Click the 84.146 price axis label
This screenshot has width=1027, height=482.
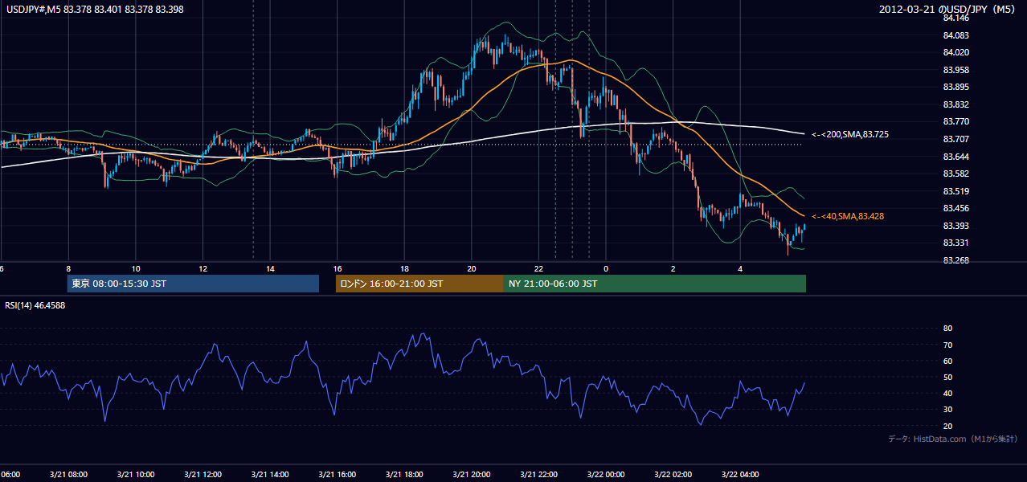click(x=958, y=18)
